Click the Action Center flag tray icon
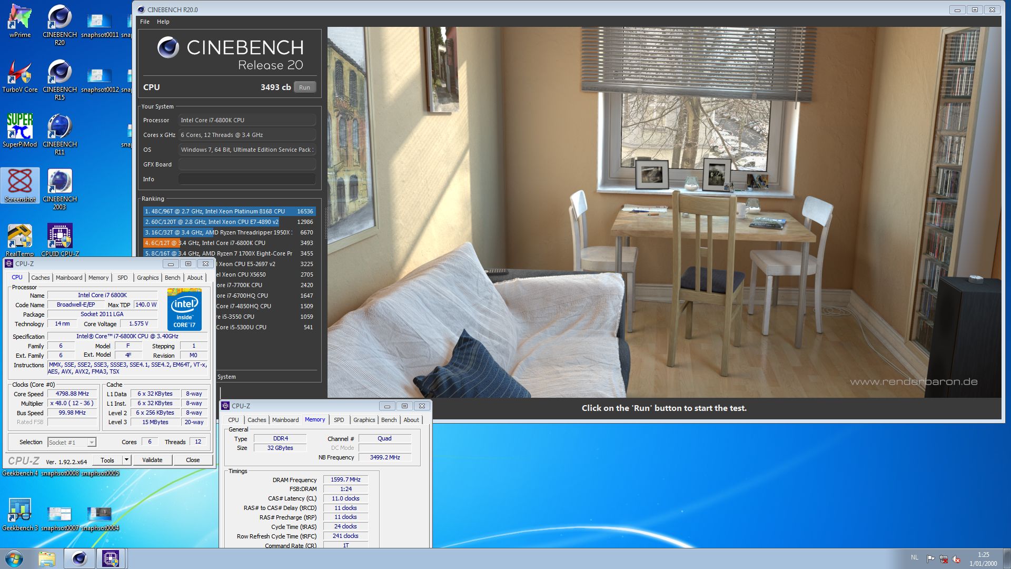 click(x=930, y=559)
